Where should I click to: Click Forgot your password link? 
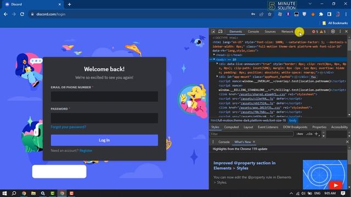pos(68,127)
